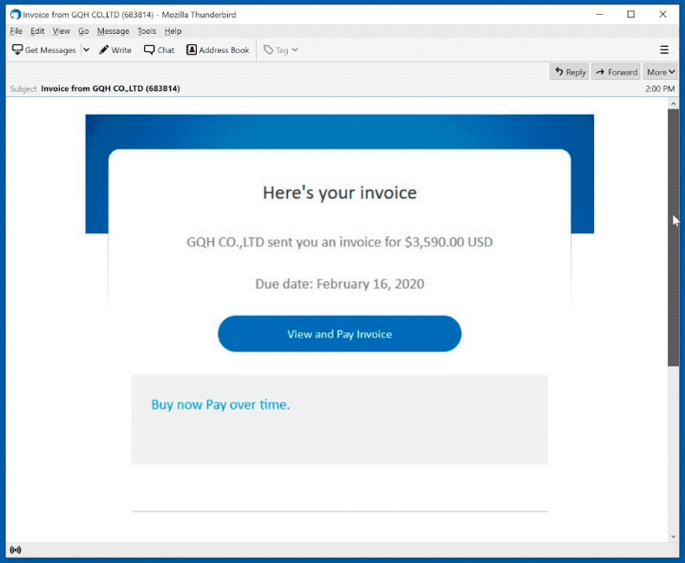Close the Thunderbird window
The width and height of the screenshot is (685, 563).
coord(662,15)
